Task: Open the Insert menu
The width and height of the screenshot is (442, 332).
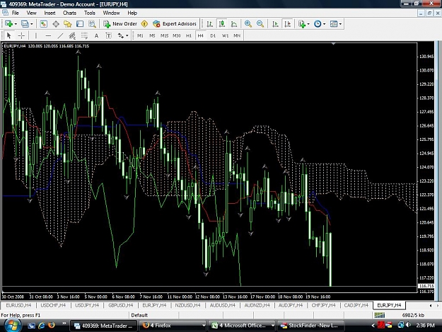Action: pos(50,13)
